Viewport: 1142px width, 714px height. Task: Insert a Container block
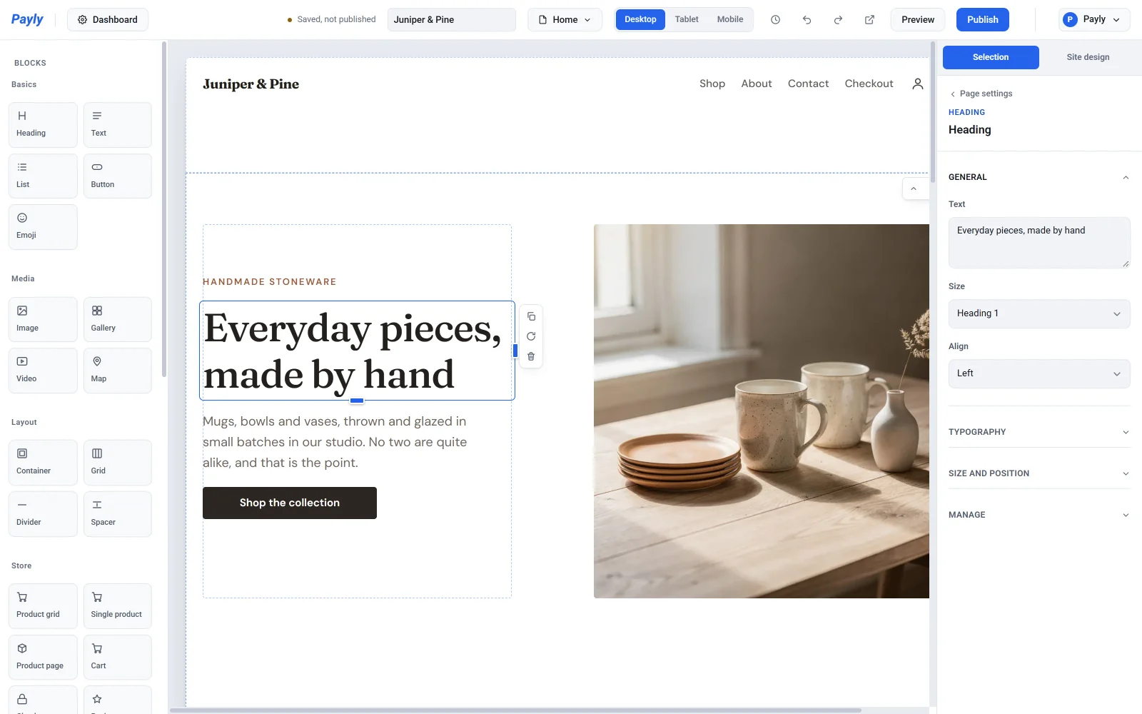click(x=43, y=463)
